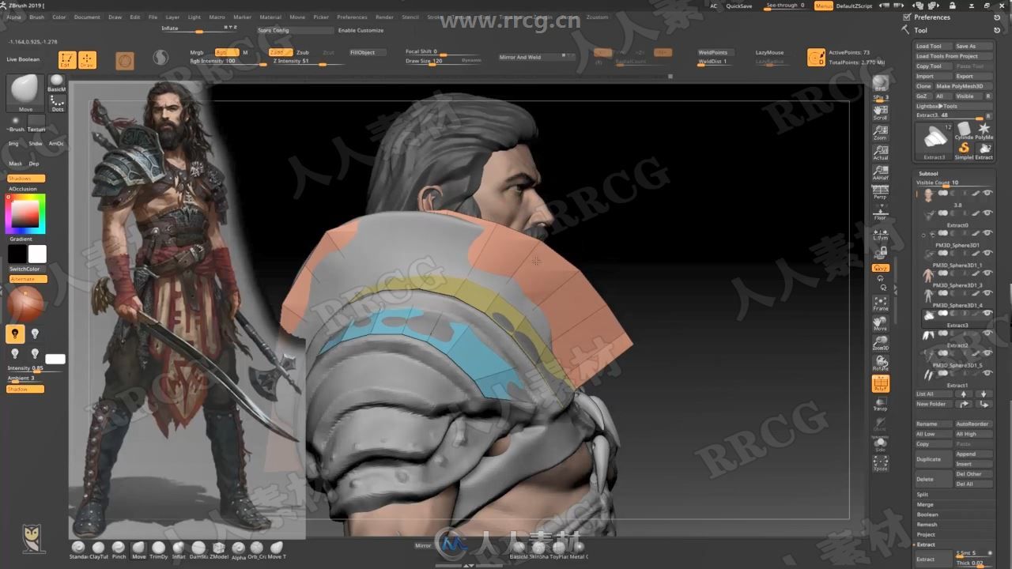
Task: Open the Alpha menu
Action: coord(14,17)
